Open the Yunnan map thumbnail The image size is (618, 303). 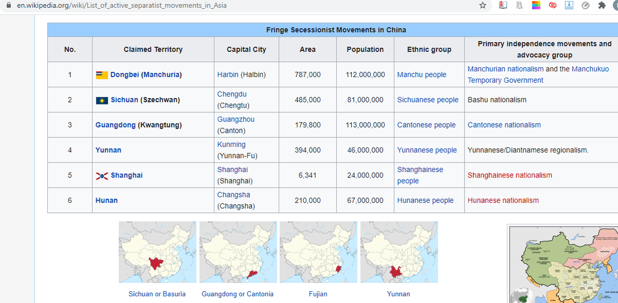[399, 252]
